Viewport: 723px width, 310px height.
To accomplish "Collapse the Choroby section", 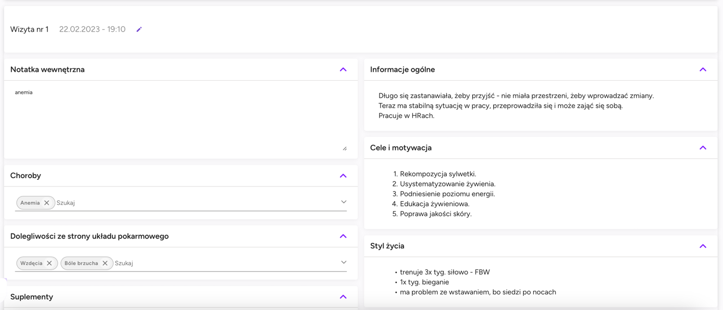I will [343, 176].
